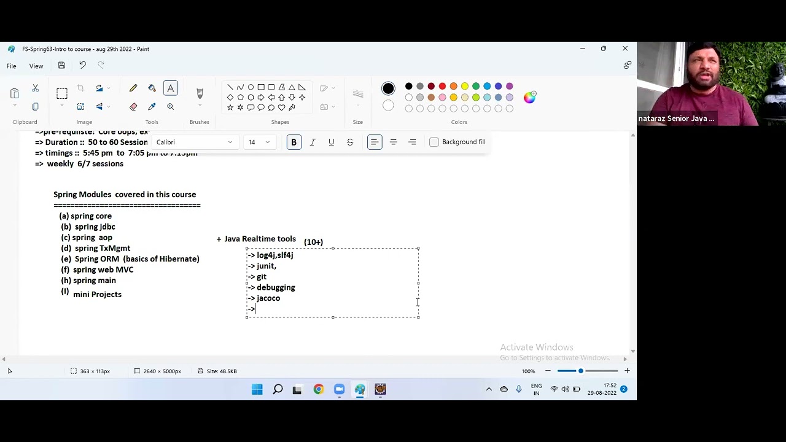
Task: Click the rectangular Selection tool
Action: [62, 93]
